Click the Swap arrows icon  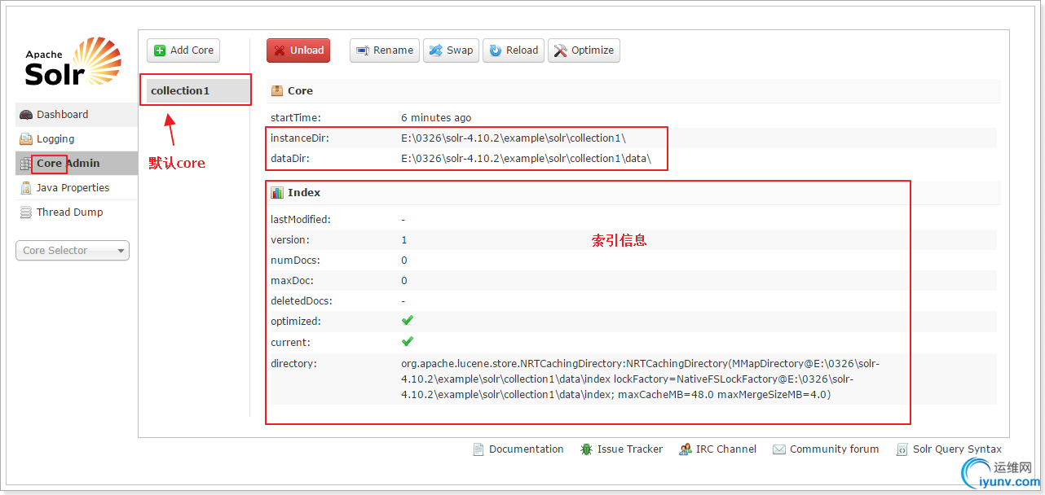pos(436,50)
